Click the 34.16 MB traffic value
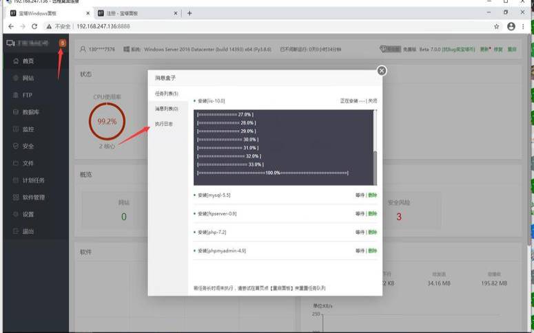The height and width of the screenshot is (333, 534). pos(439,283)
